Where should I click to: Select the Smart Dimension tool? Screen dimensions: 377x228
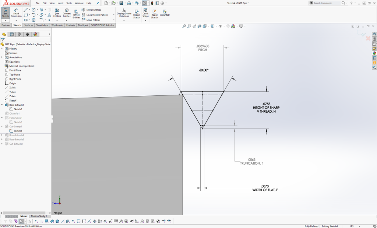tap(16, 13)
